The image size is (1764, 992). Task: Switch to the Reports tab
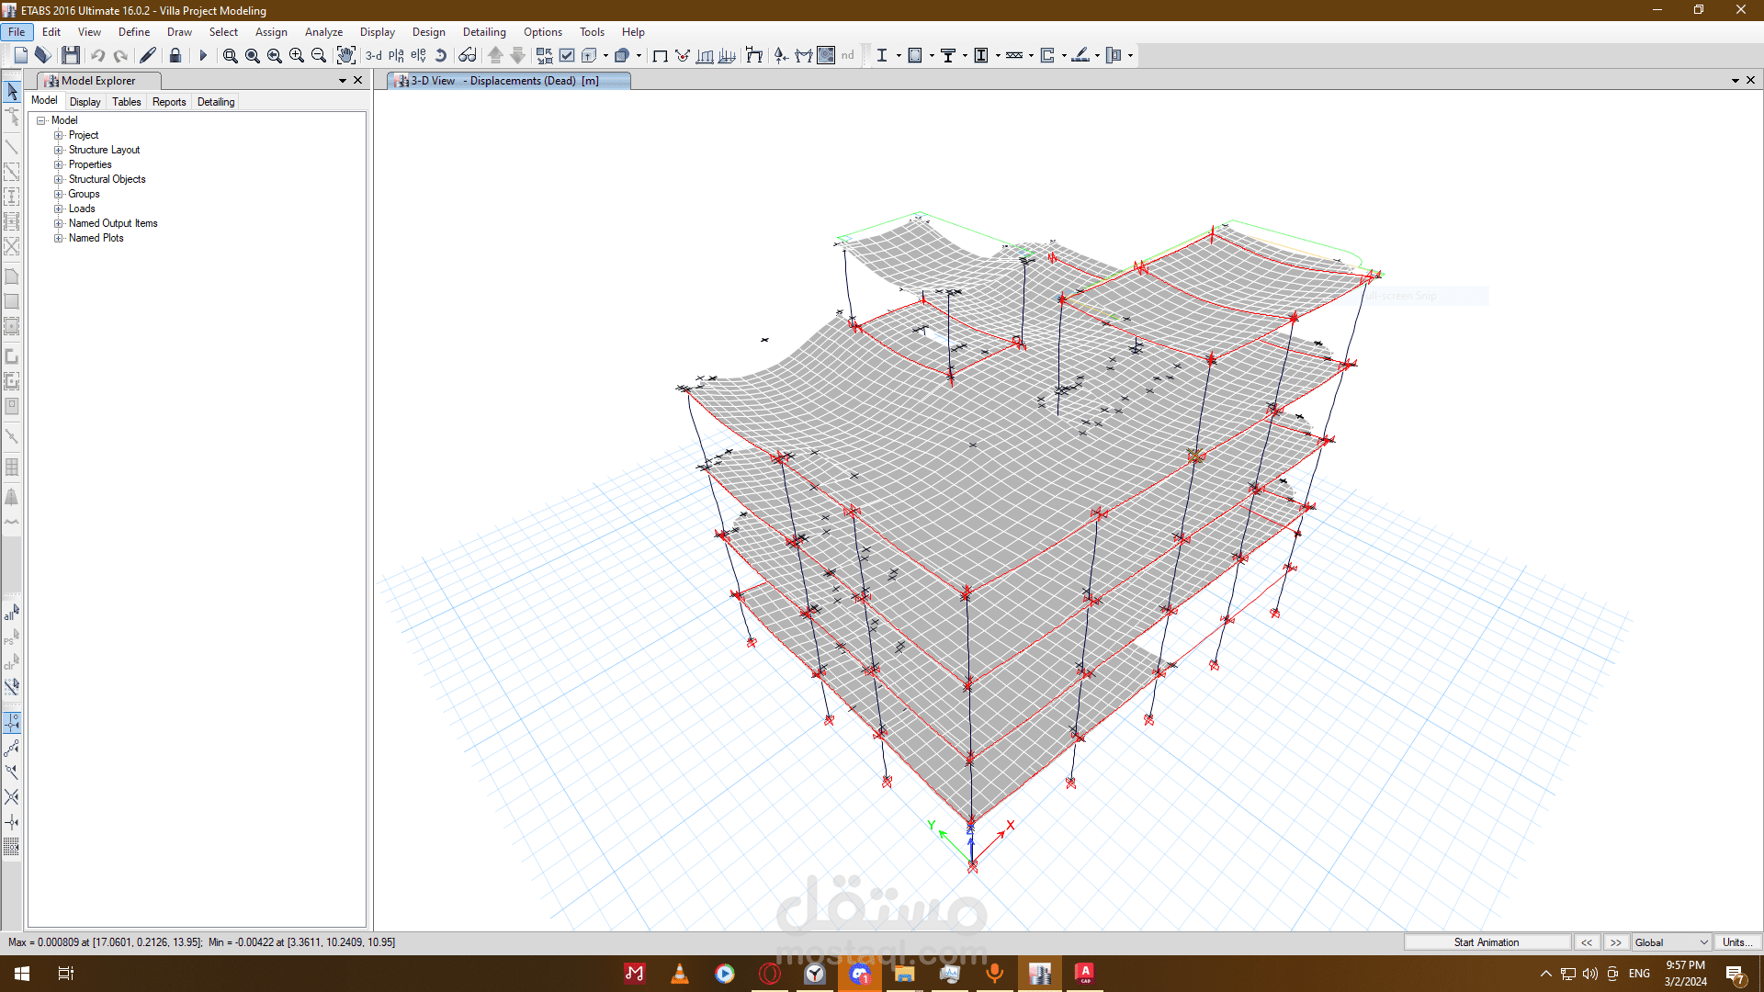tap(169, 102)
